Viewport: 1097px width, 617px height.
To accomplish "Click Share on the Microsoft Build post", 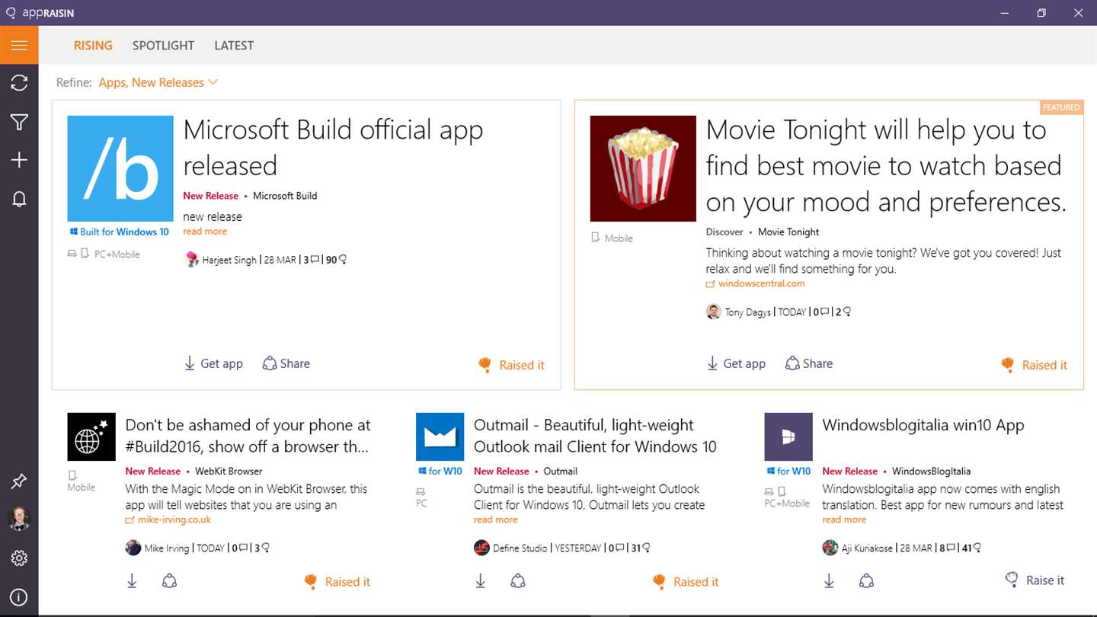I will click(x=286, y=363).
